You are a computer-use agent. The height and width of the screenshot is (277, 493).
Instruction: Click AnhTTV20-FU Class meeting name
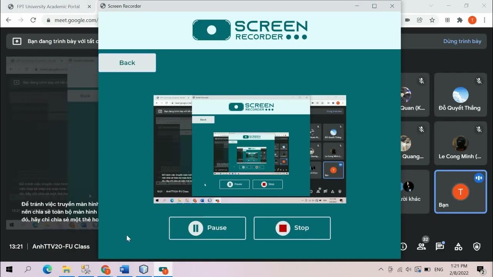click(61, 247)
